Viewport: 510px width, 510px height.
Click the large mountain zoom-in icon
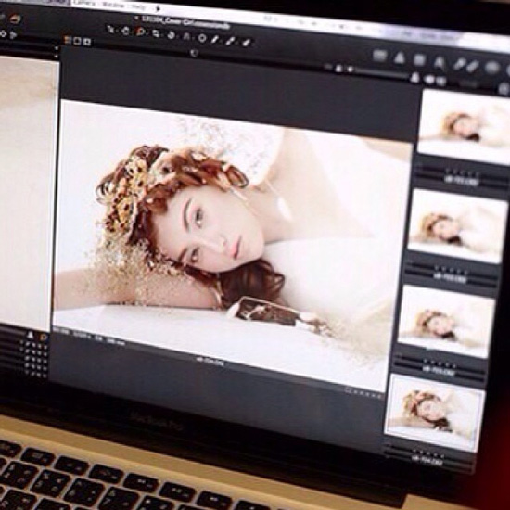pos(414,77)
